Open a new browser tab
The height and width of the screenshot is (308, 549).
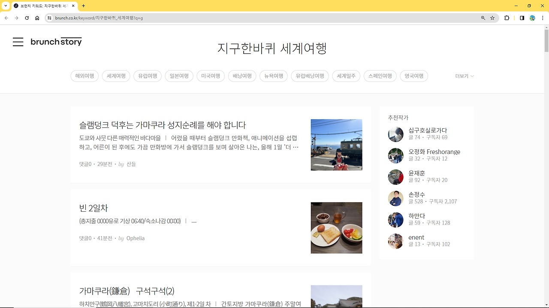coord(83,6)
